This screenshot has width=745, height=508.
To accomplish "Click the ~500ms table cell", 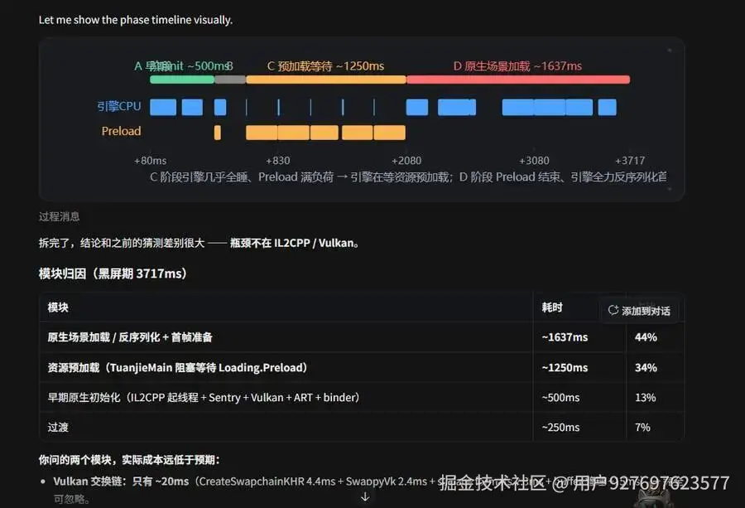I will (560, 397).
